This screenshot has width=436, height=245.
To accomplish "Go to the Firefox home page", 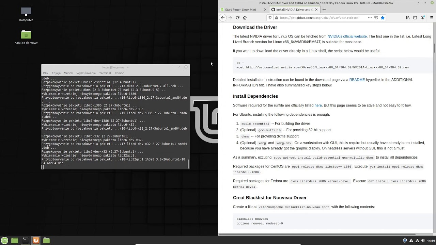I will click(x=245, y=18).
